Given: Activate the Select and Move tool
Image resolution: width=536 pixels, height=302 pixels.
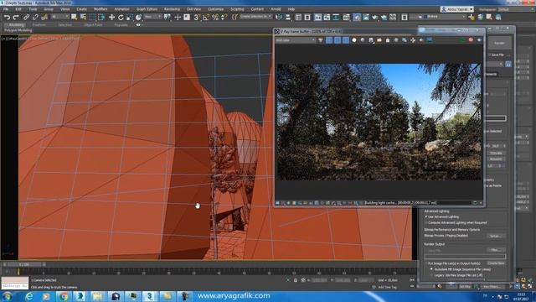Looking at the screenshot, I should (111, 17).
